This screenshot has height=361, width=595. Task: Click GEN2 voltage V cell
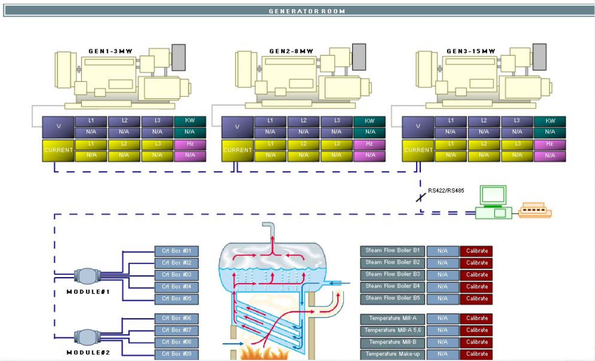coord(237,127)
